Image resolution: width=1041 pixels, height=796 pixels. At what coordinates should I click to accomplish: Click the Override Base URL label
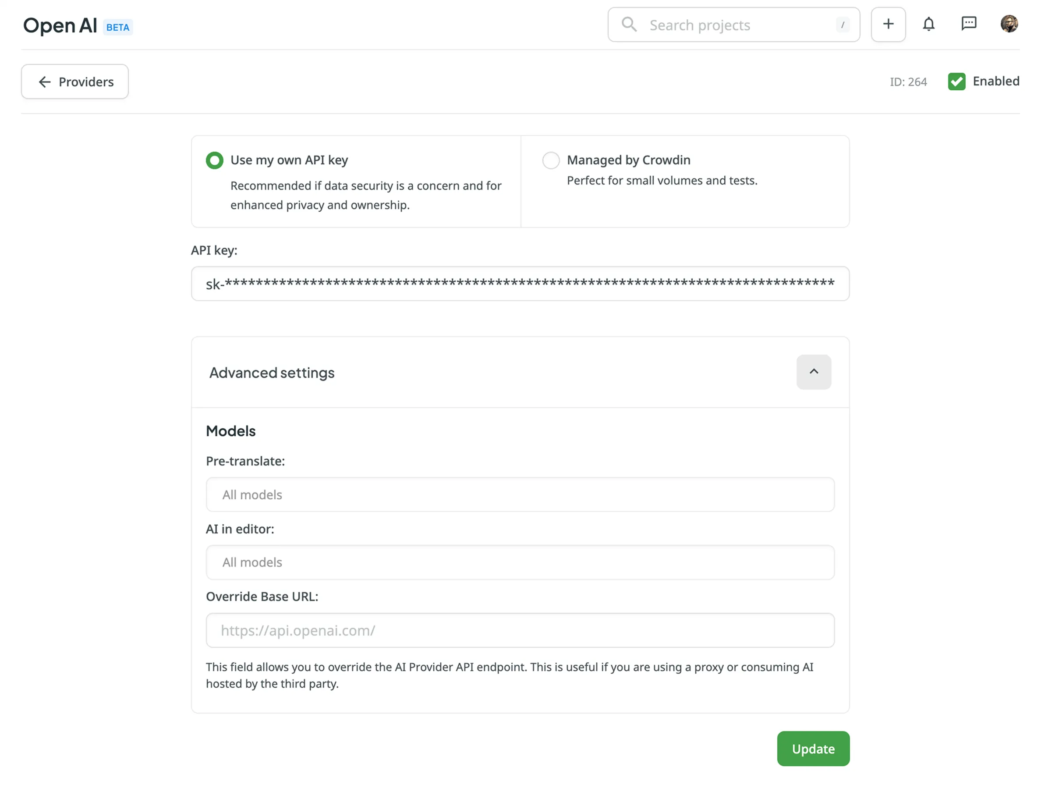point(262,597)
